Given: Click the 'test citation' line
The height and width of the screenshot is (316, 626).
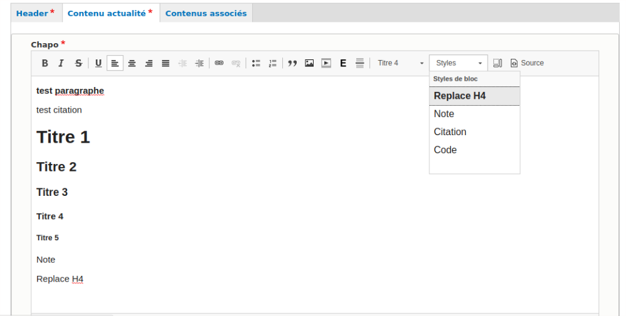Looking at the screenshot, I should pyautogui.click(x=59, y=110).
